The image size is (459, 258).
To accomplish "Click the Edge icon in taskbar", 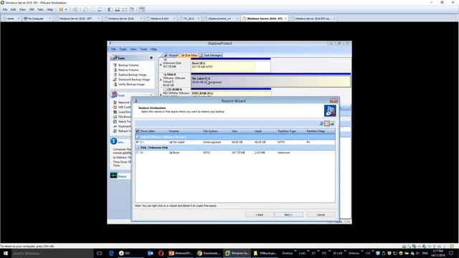I will coord(111,253).
